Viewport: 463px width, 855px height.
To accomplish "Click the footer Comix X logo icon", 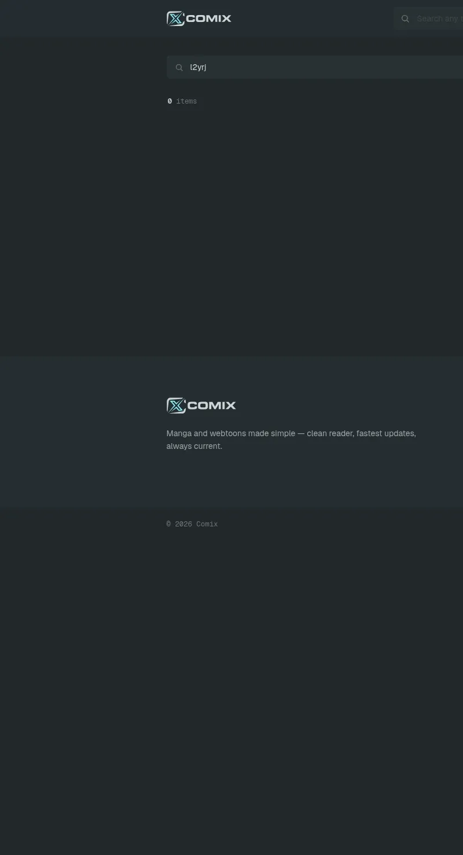I will coord(176,406).
